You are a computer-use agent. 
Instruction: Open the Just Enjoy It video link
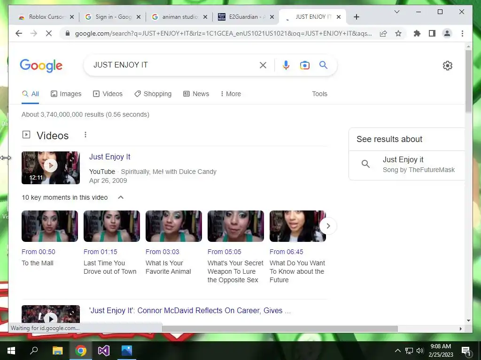coord(109,157)
